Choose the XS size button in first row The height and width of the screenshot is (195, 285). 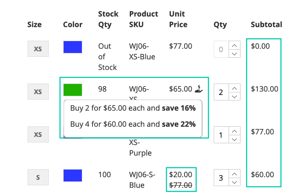(38, 49)
